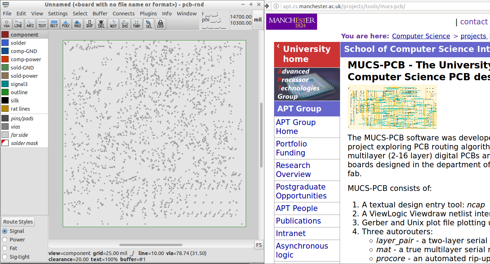Select the SEL selection arrow tool
Screen dimensions: 490x264
point(149,24)
